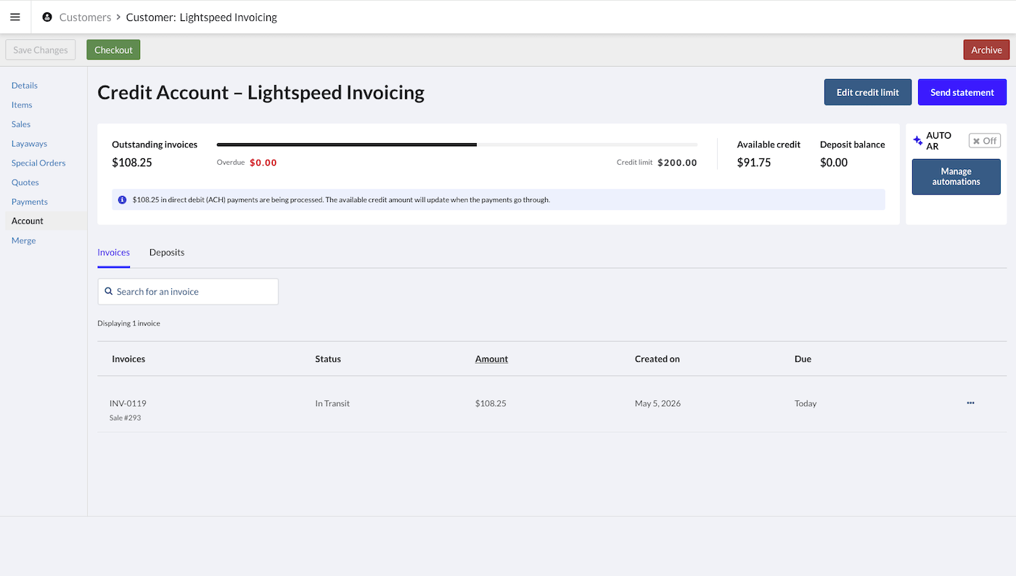Screen dimensions: 1016x576
Task: Go to Payments in the sidebar
Action: [x=30, y=201]
